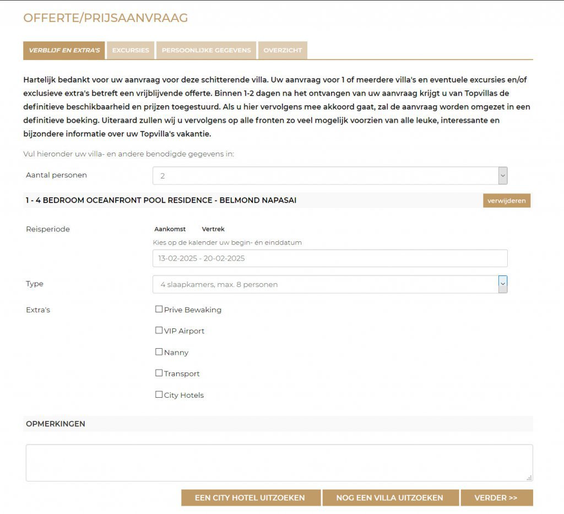564x514 pixels.
Task: Click inside the Opmerkingen text area
Action: coord(279,463)
